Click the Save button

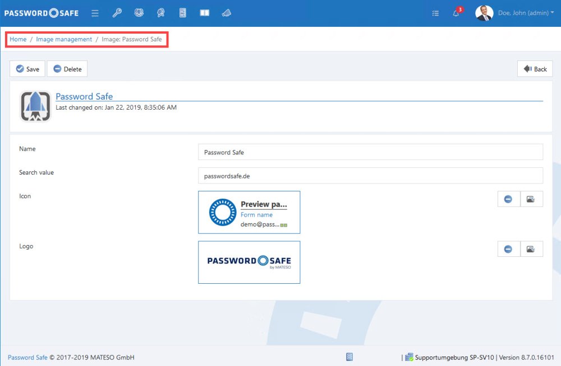coord(27,69)
